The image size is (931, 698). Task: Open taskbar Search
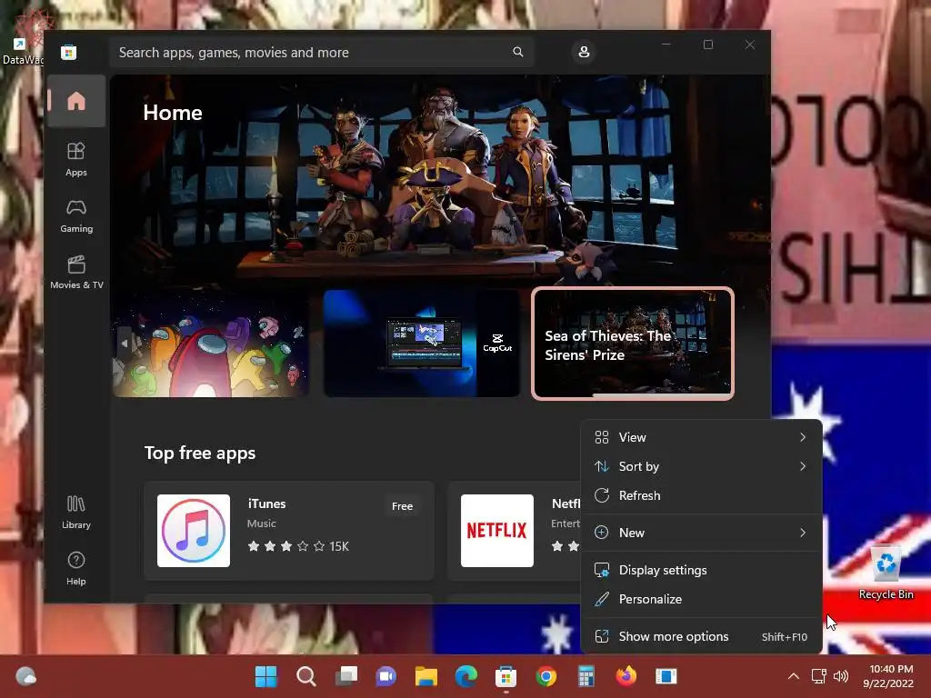306,676
